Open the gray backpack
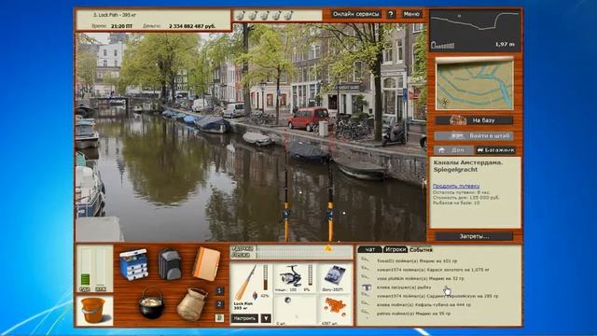 pos(170,264)
